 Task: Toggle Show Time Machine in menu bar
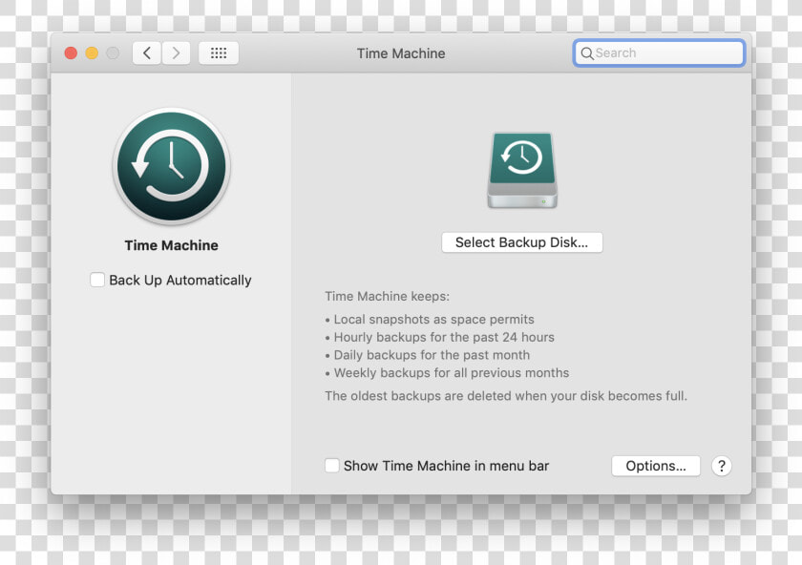tap(332, 466)
